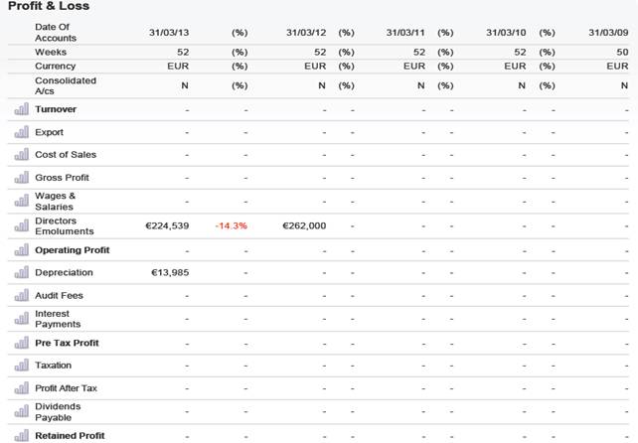Open the Dividends Payable chart icon
The height and width of the screenshot is (443, 638).
click(x=21, y=412)
